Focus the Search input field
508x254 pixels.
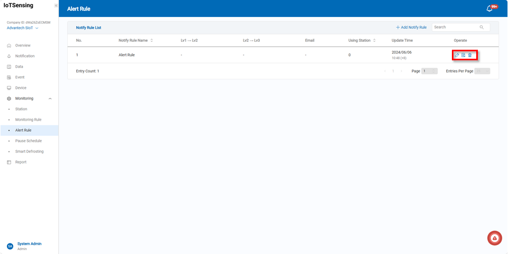point(455,27)
